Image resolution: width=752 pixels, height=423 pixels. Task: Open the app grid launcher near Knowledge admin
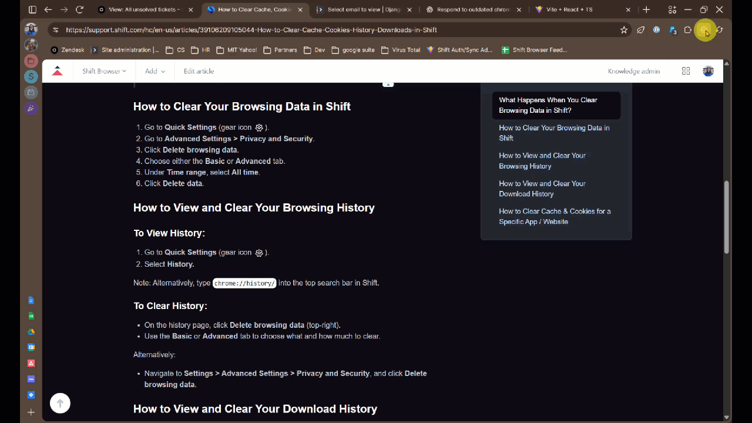(686, 70)
